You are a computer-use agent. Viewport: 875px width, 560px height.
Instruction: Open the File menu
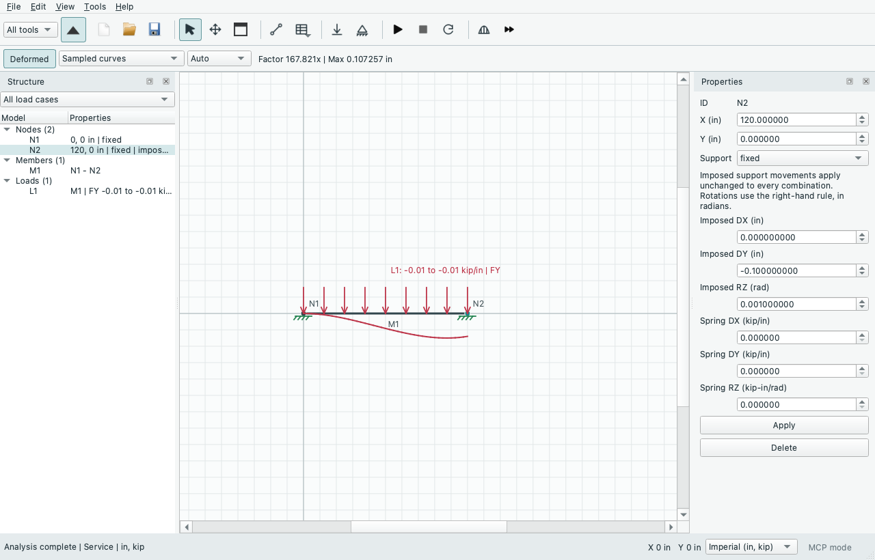pyautogui.click(x=14, y=6)
